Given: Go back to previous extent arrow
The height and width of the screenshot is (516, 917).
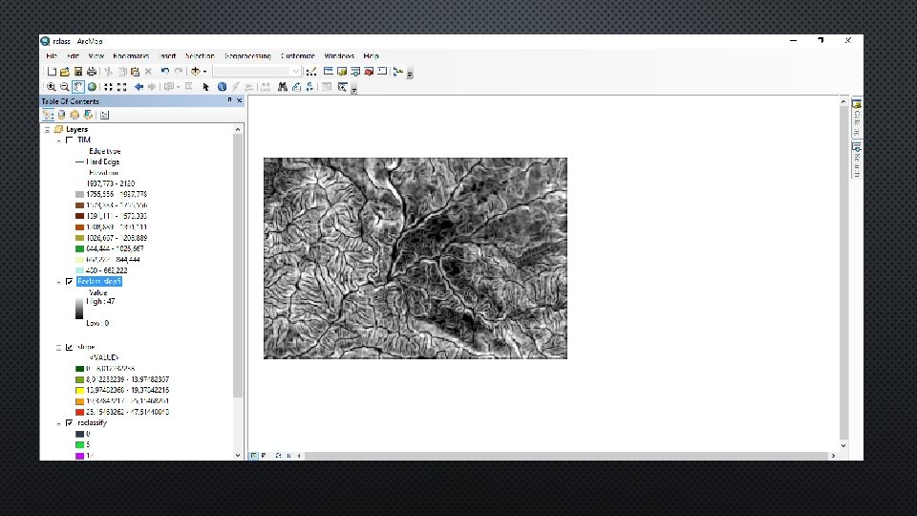Looking at the screenshot, I should 139,87.
